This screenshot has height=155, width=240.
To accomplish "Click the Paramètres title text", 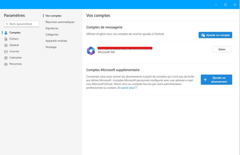I will pos(14,15).
